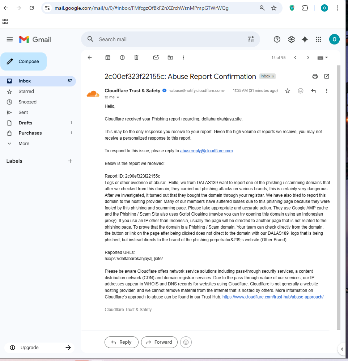Click the email's vertical scrollbar
The height and width of the screenshot is (361, 348).
click(x=338, y=198)
